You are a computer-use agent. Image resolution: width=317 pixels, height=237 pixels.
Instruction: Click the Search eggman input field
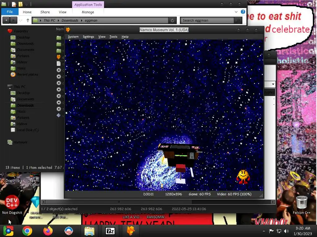point(207,20)
